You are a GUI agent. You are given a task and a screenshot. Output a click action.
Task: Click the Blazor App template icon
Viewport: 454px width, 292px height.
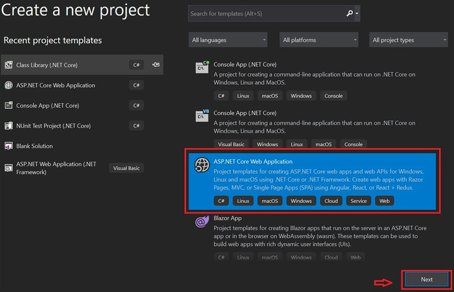pyautogui.click(x=202, y=222)
